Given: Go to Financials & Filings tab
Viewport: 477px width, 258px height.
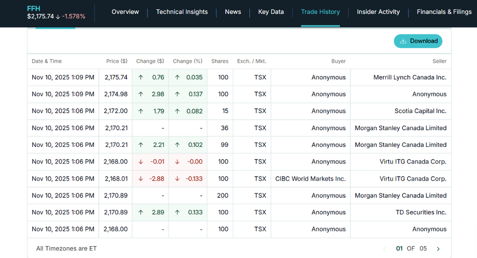Looking at the screenshot, I should tap(444, 12).
